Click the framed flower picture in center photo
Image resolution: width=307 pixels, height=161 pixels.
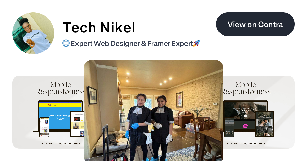(x=179, y=99)
